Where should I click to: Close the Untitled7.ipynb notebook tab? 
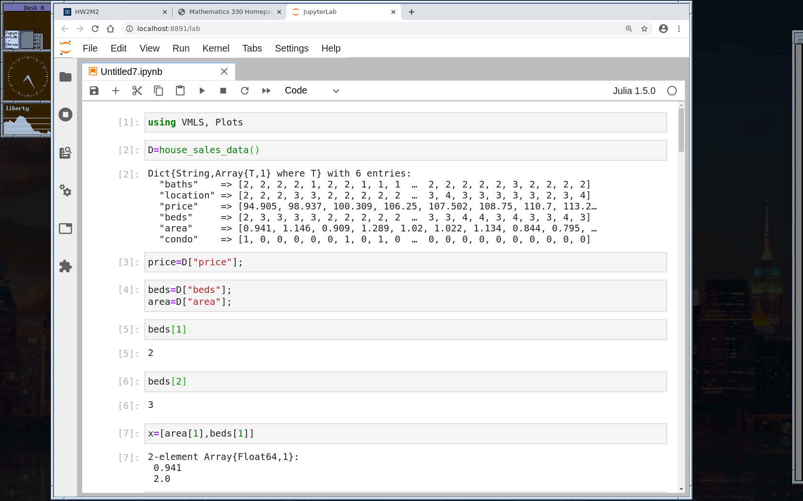click(x=224, y=72)
